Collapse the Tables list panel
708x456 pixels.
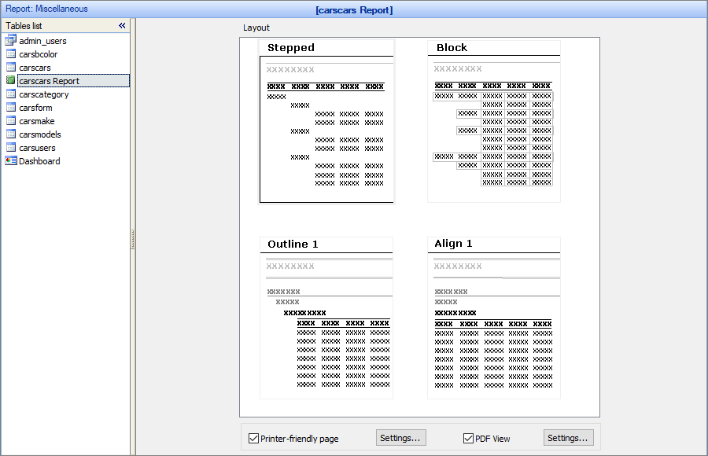[x=122, y=26]
